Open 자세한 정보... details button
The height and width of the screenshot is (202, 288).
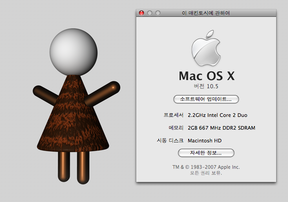206,153
